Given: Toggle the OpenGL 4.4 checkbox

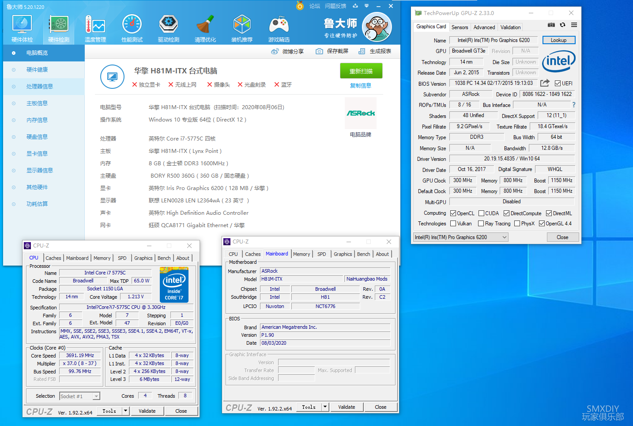Looking at the screenshot, I should click(x=542, y=224).
